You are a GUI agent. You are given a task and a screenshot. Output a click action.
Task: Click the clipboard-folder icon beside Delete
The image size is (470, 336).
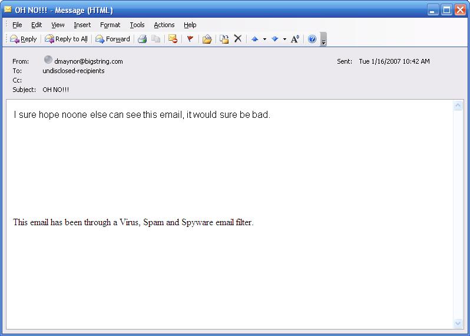point(224,39)
